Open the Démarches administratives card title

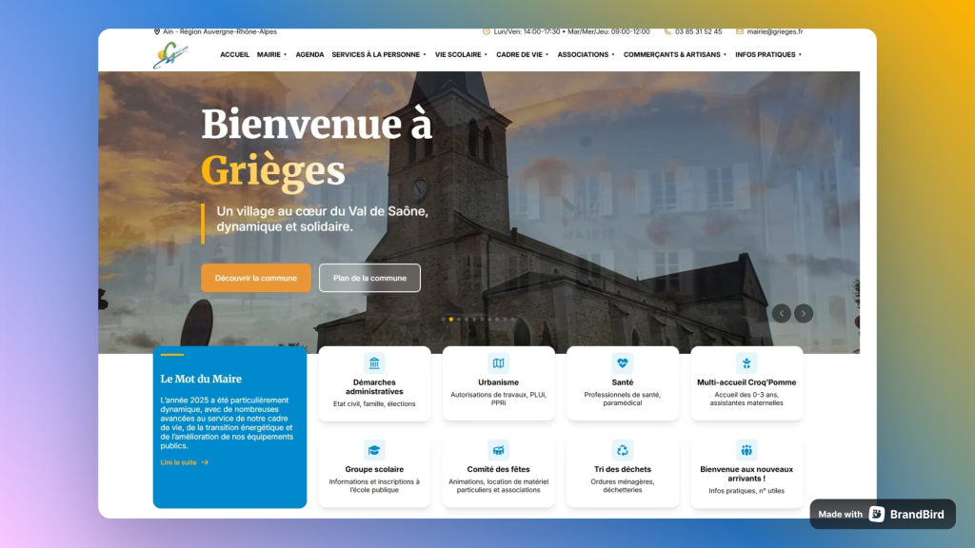pos(374,387)
